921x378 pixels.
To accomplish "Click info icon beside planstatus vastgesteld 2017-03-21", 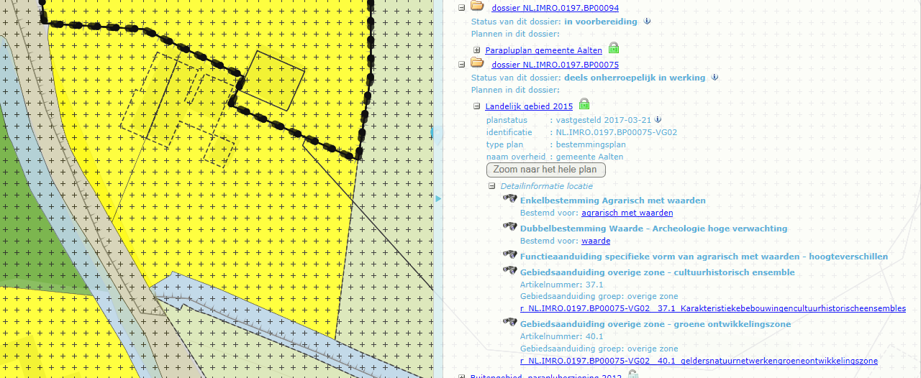I will 658,120.
